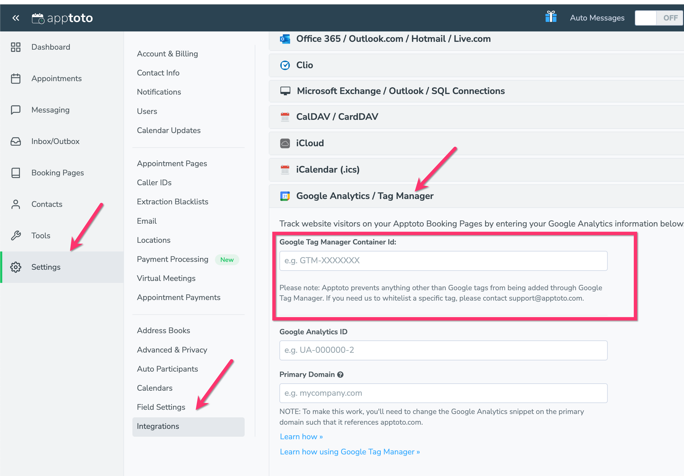Collapse sidebar with double chevron icon

tap(16, 18)
